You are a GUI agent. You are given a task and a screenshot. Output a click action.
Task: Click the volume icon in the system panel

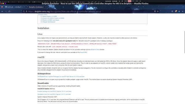coord(122,1)
